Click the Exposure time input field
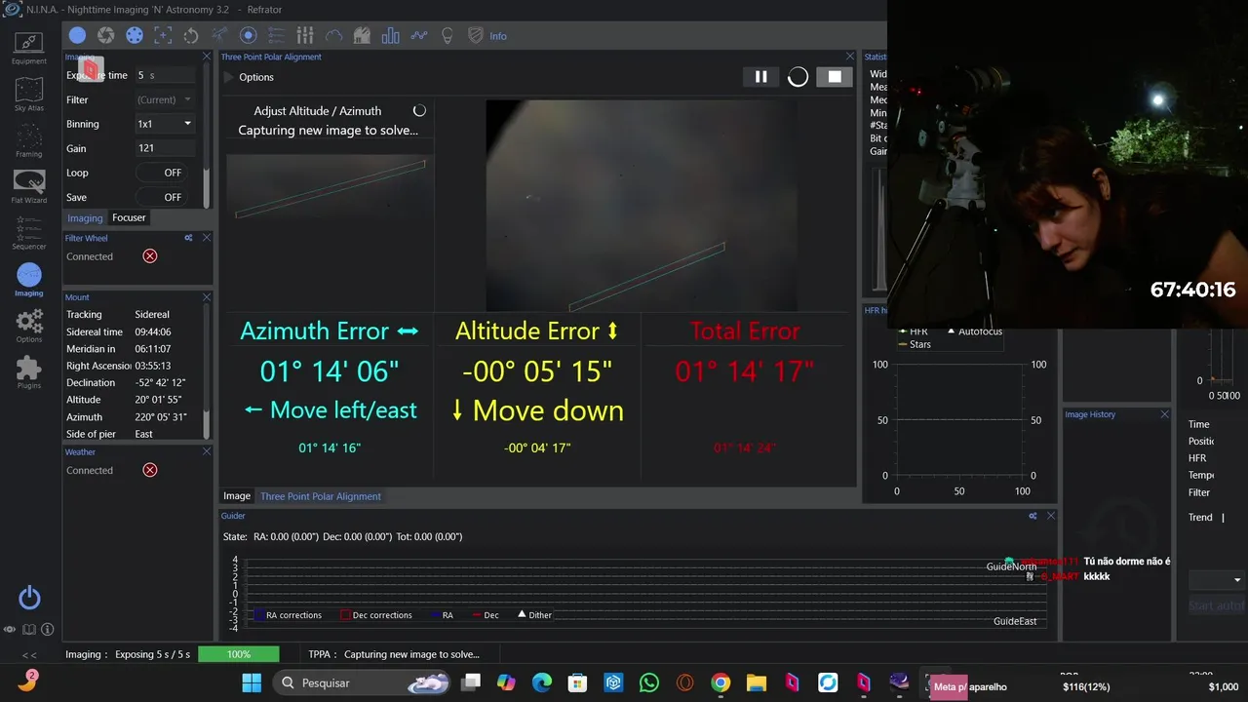 [166, 75]
